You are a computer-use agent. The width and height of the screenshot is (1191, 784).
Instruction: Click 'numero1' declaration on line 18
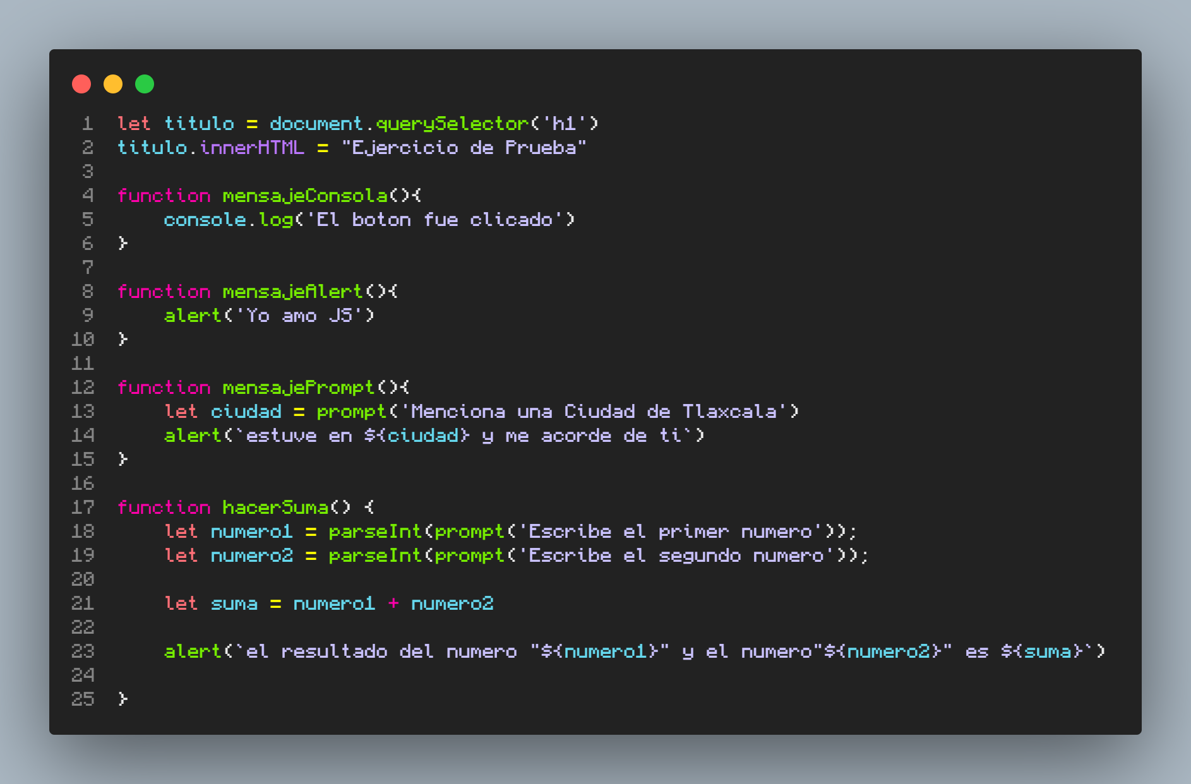pyautogui.click(x=252, y=532)
